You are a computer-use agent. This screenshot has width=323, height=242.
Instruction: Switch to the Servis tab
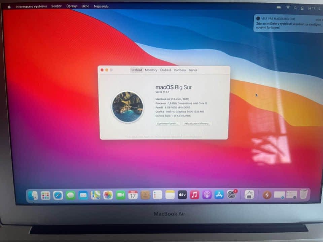coord(193,70)
